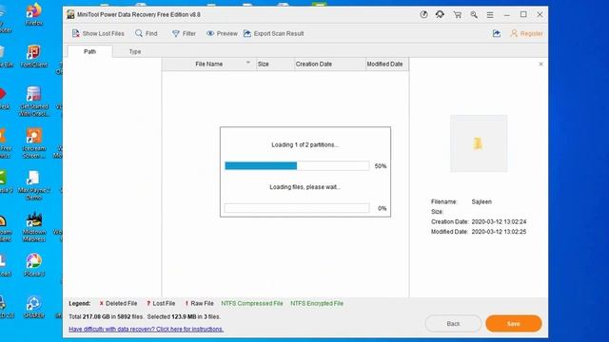The height and width of the screenshot is (342, 609).
Task: Close the MiniTool Power Data Recovery window
Action: point(540,15)
